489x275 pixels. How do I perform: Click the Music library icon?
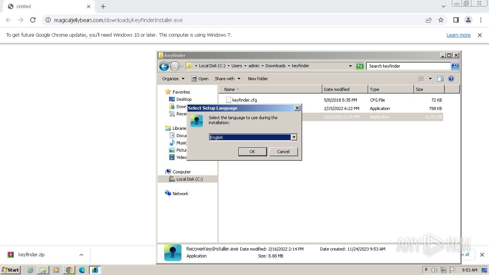172,143
